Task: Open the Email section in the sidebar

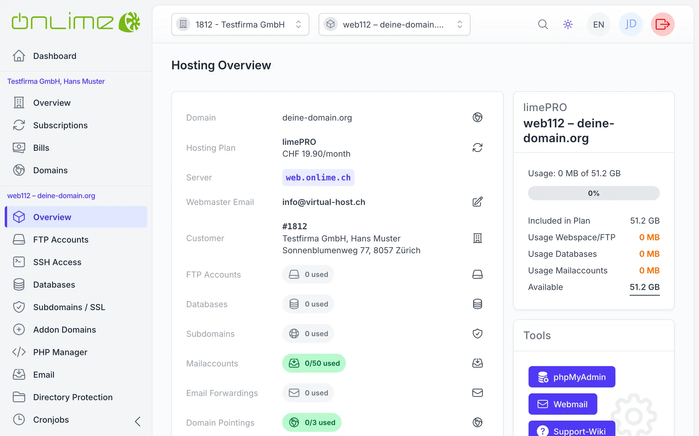Action: coord(44,374)
